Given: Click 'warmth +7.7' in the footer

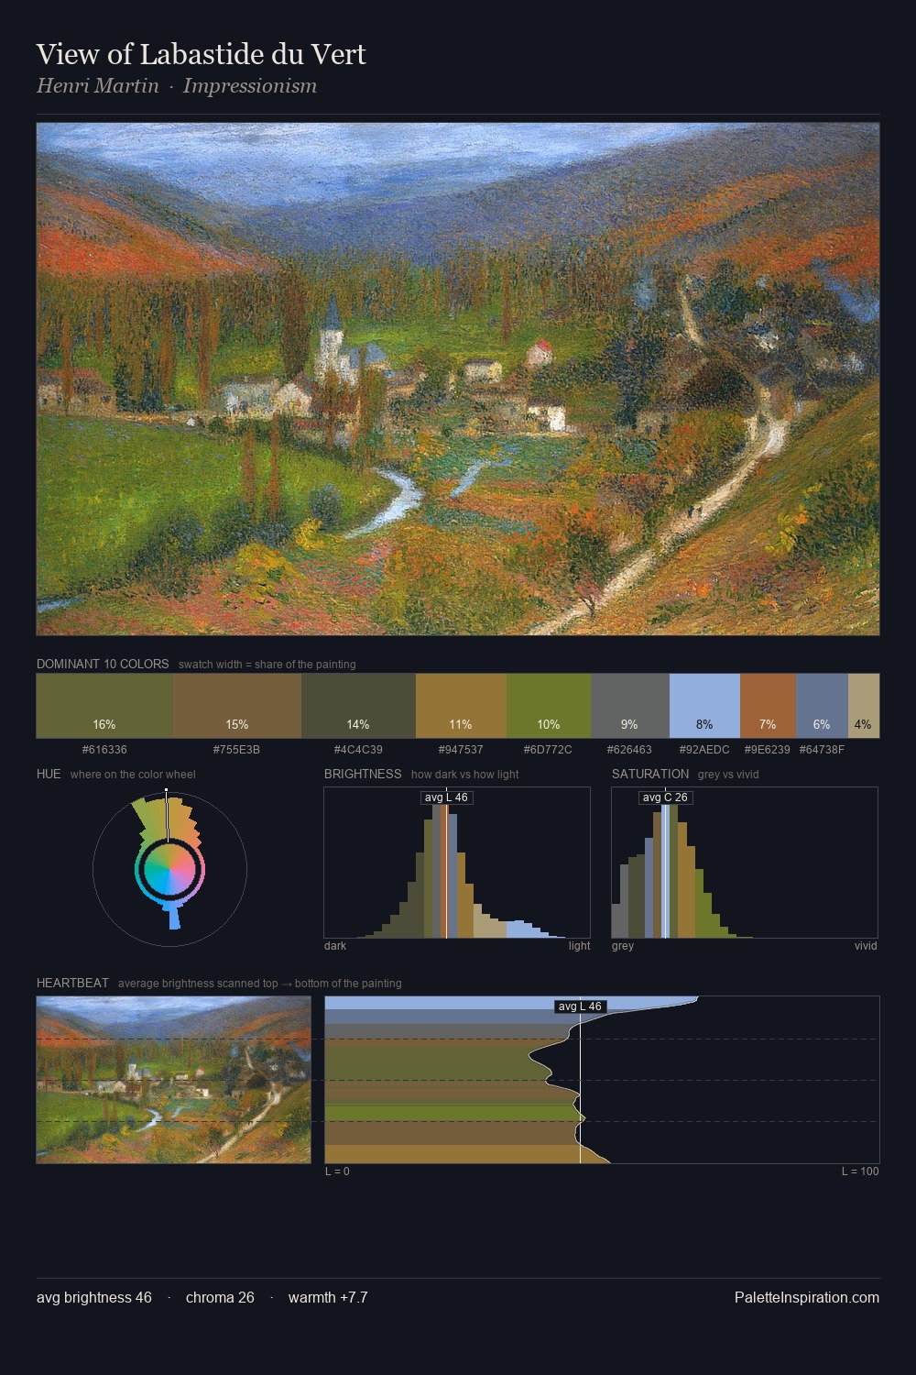Looking at the screenshot, I should 328,1297.
